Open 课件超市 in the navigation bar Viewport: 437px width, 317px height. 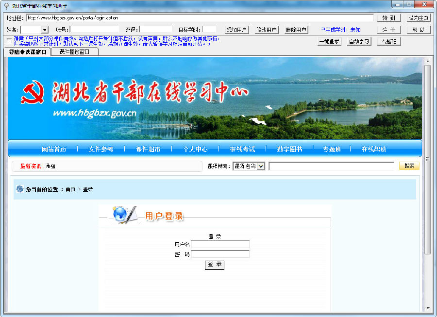point(148,149)
